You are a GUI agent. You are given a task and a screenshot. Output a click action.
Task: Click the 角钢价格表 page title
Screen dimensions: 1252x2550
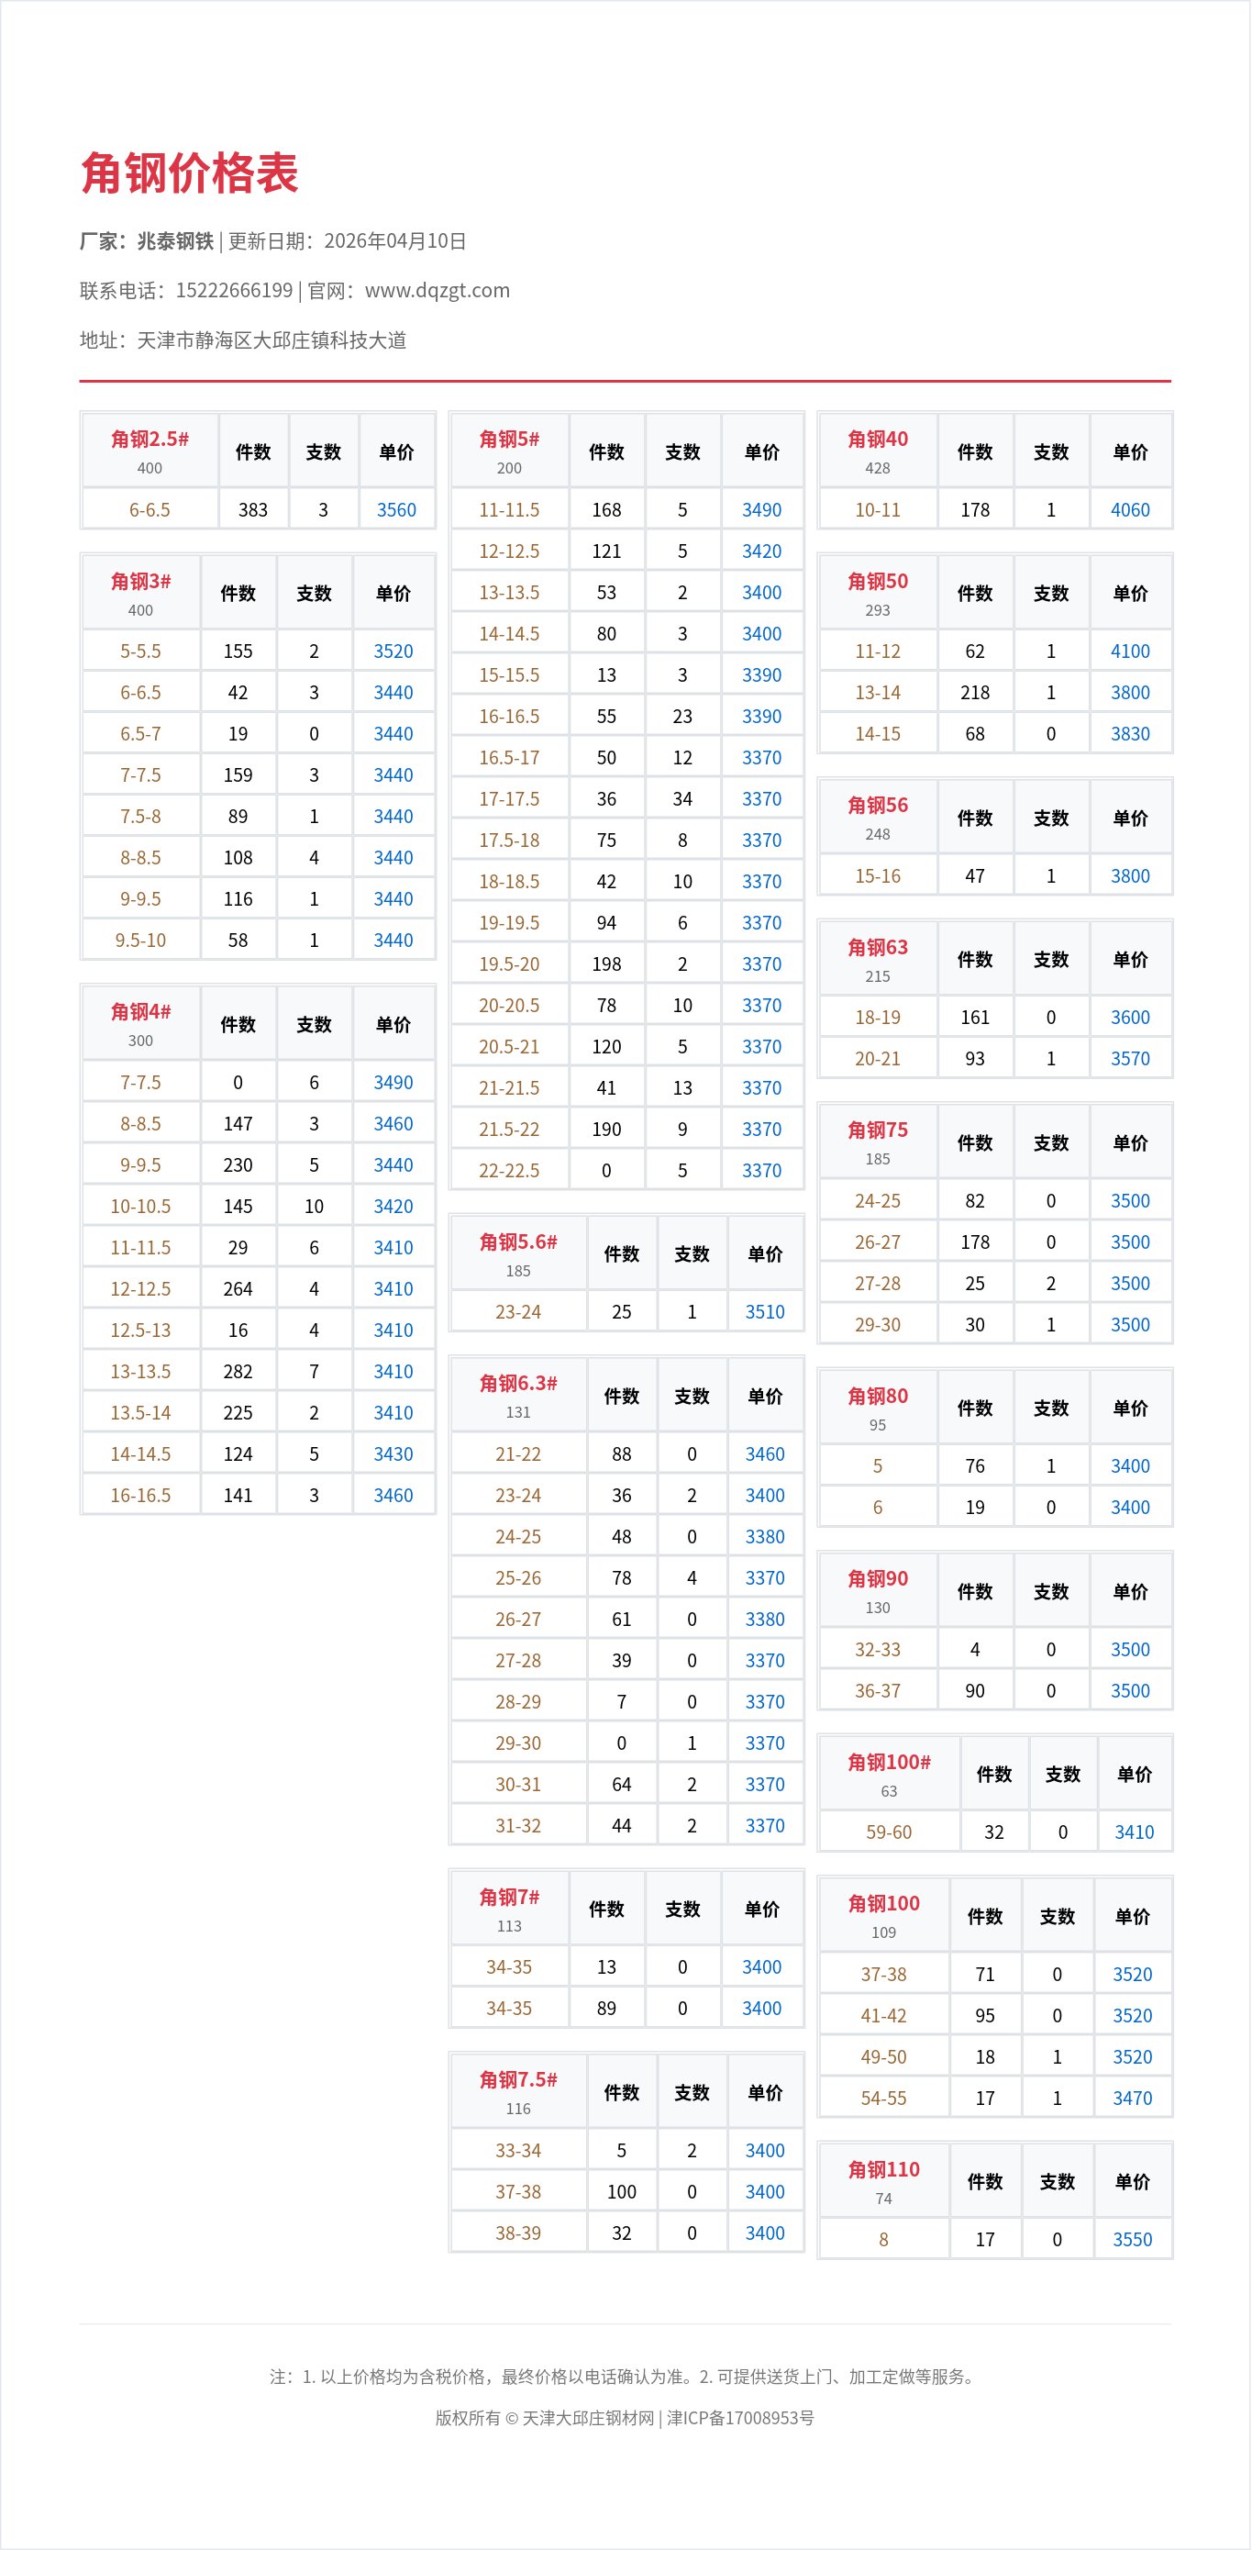[x=189, y=173]
